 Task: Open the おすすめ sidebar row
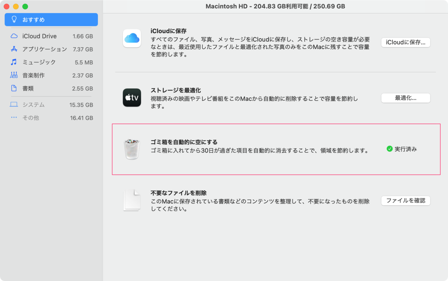coord(51,19)
